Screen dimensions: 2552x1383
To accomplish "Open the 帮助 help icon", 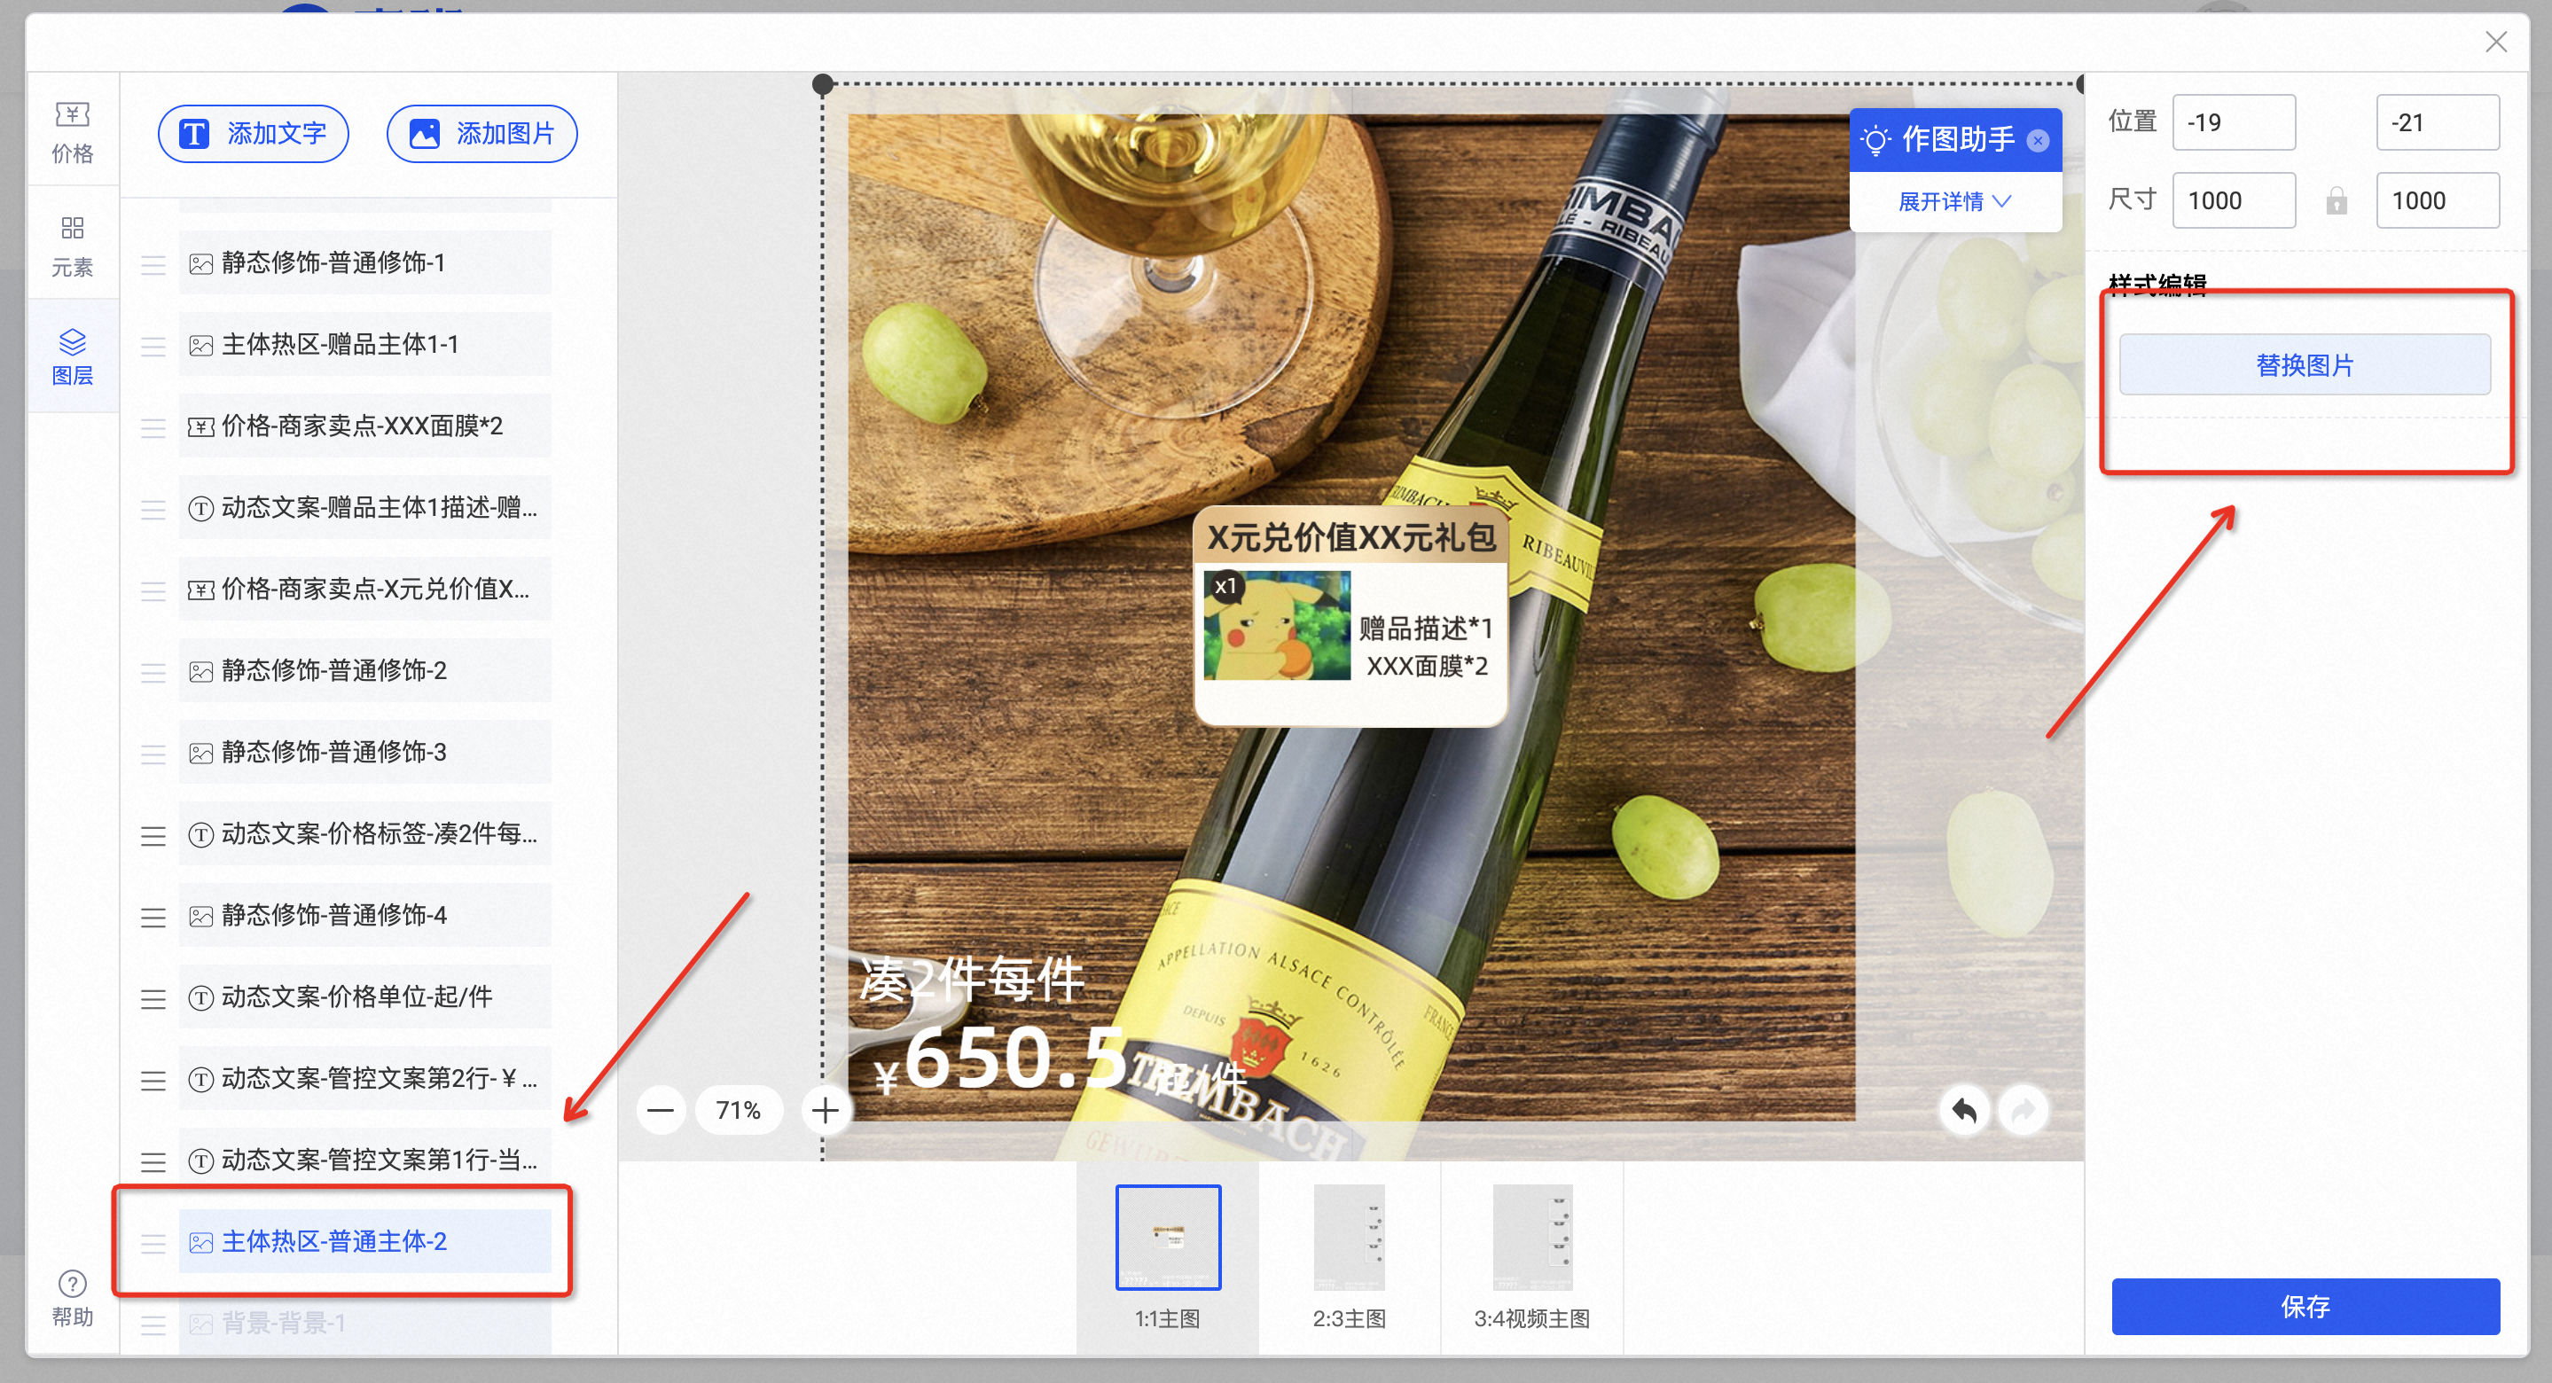I will point(73,1297).
